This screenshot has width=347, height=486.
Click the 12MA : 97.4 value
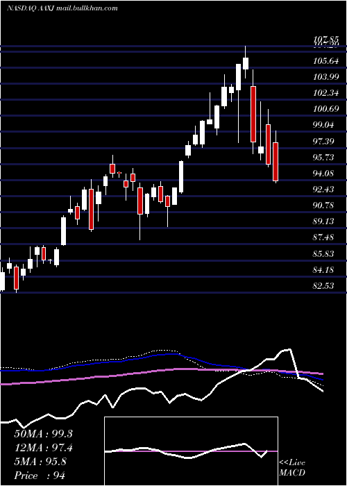[43, 448]
